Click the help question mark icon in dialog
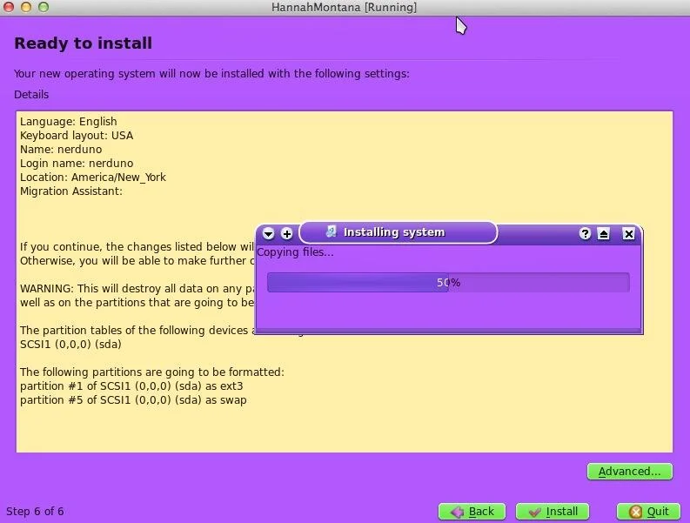Image resolution: width=690 pixels, height=523 pixels. tap(585, 233)
